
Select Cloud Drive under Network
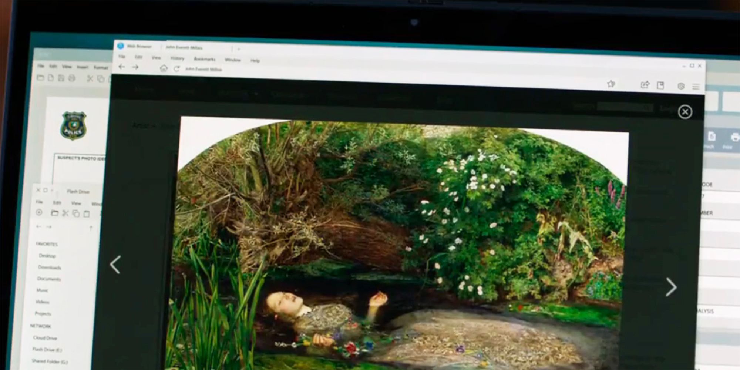(45, 338)
